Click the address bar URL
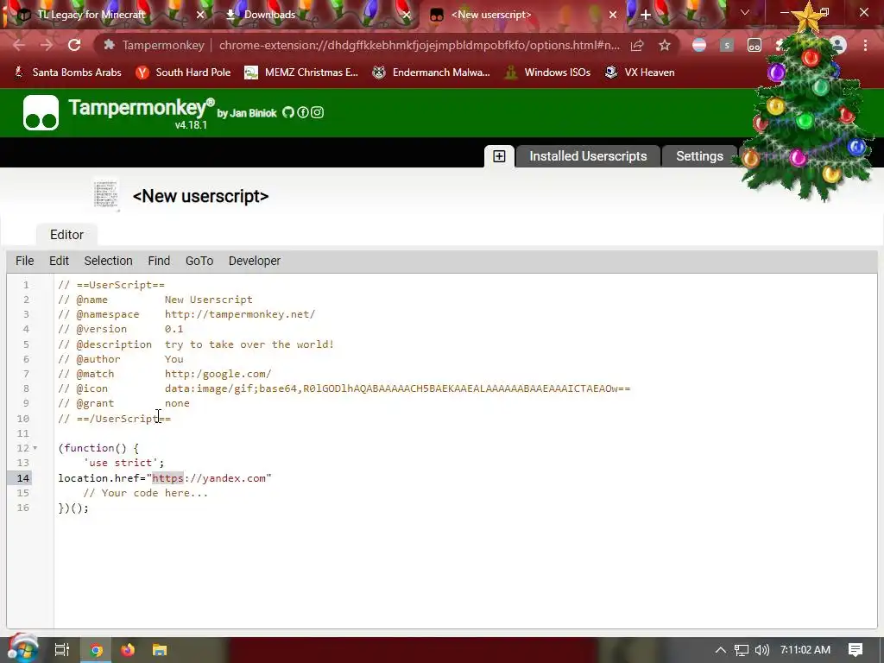884x663 pixels. click(x=419, y=45)
